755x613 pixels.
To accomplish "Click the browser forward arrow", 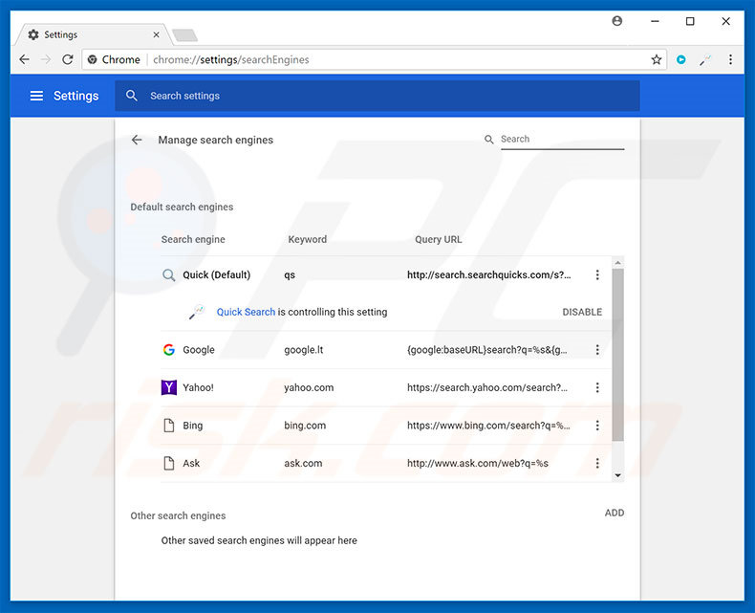I will pyautogui.click(x=46, y=59).
